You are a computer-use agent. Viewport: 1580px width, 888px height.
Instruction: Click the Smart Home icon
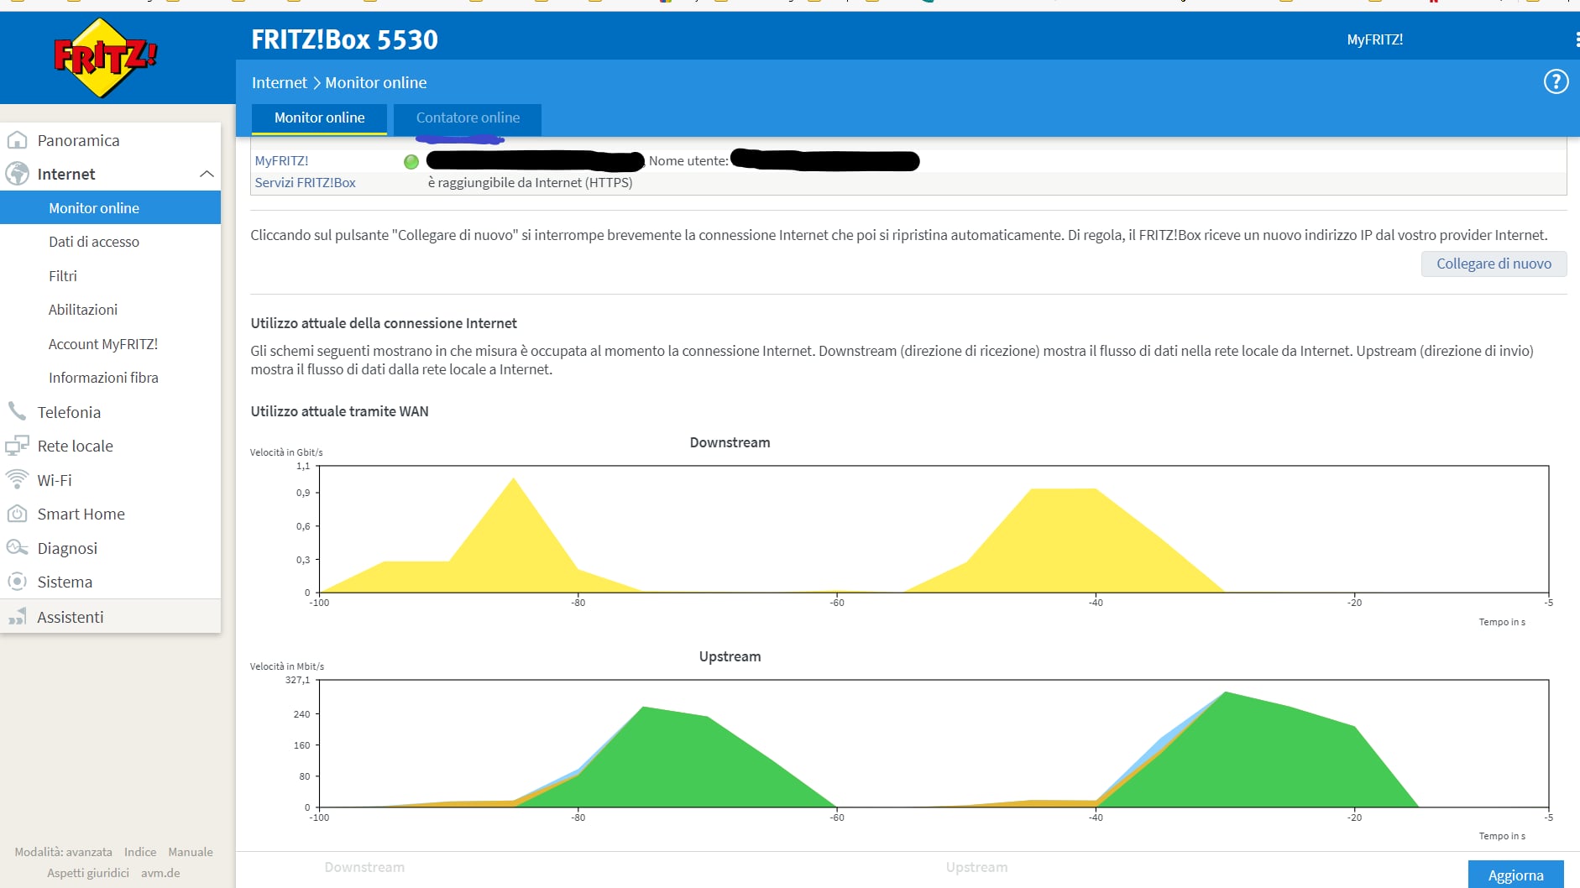tap(17, 514)
